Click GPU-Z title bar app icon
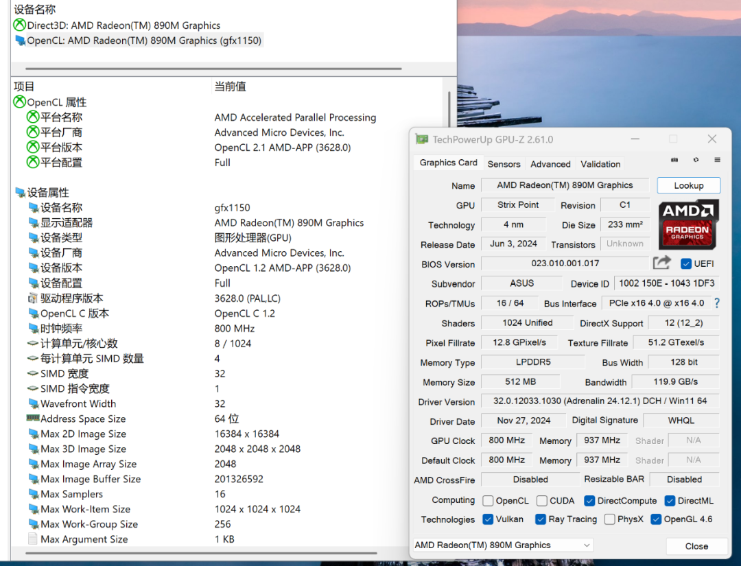Screen dimensions: 741x566 (421, 139)
